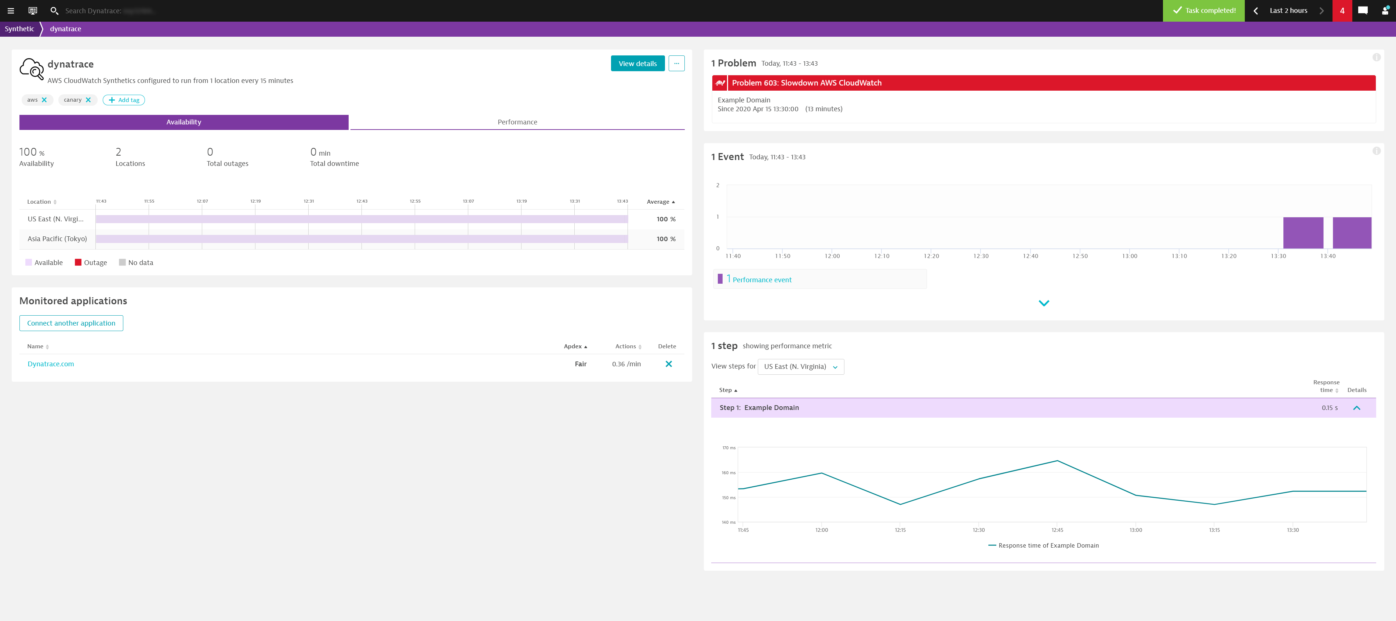Click the No data legend swatch
1396x621 pixels.
point(123,262)
